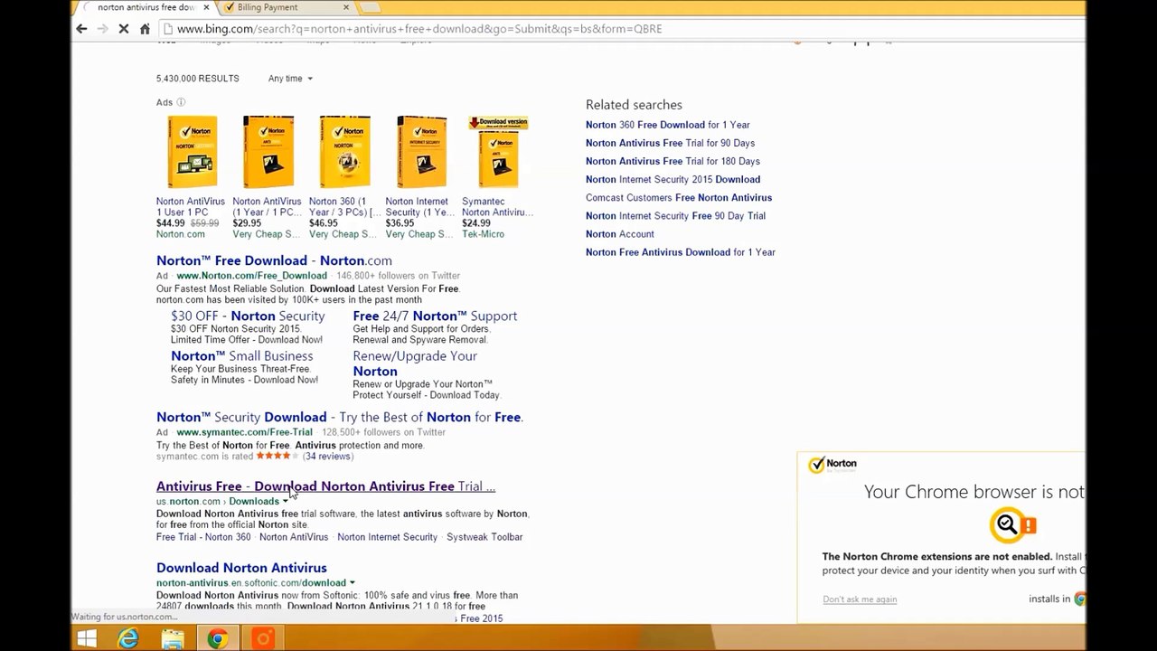Open the Norton Internet Security sublink under us.norton.com
The height and width of the screenshot is (651, 1157).
(387, 537)
